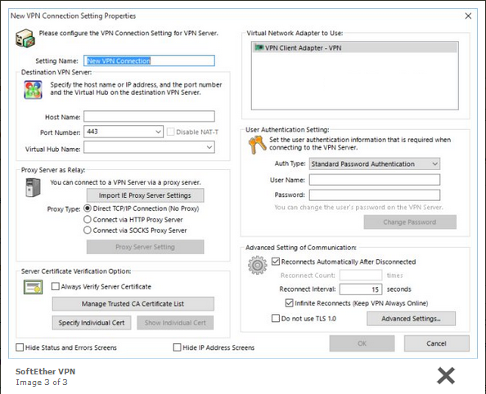The width and height of the screenshot is (486, 394).
Task: Close the image viewer with the large X
Action: click(446, 376)
